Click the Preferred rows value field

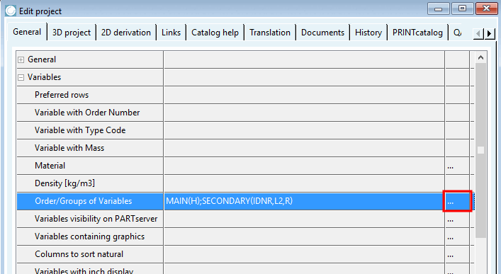click(304, 95)
